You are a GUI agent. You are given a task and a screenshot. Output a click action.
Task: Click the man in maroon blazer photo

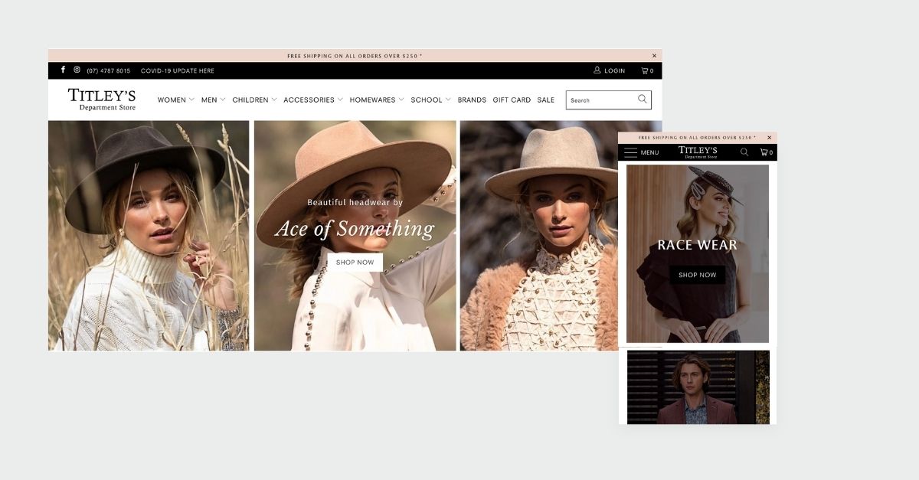click(x=698, y=387)
